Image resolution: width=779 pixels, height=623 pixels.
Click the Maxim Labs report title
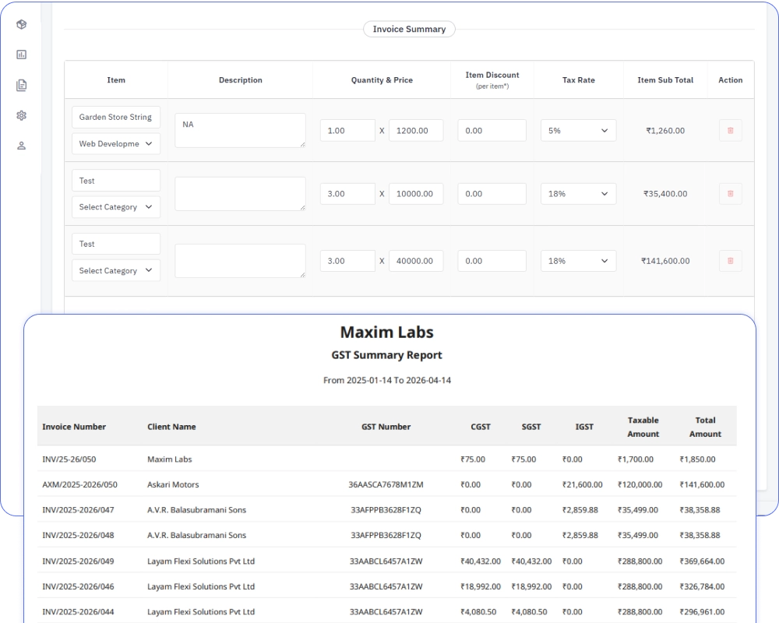386,331
